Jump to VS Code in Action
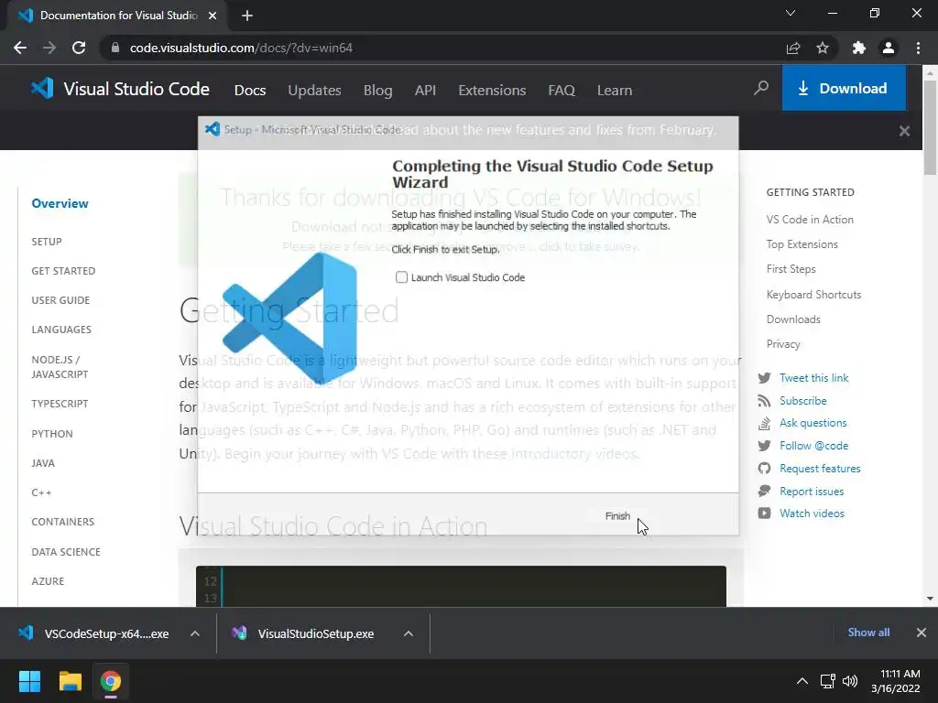This screenshot has height=703, width=938. 810,220
